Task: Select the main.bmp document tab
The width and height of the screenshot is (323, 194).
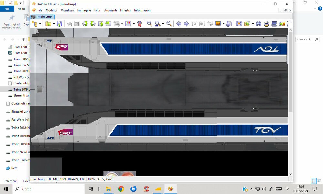Action: coord(43,16)
